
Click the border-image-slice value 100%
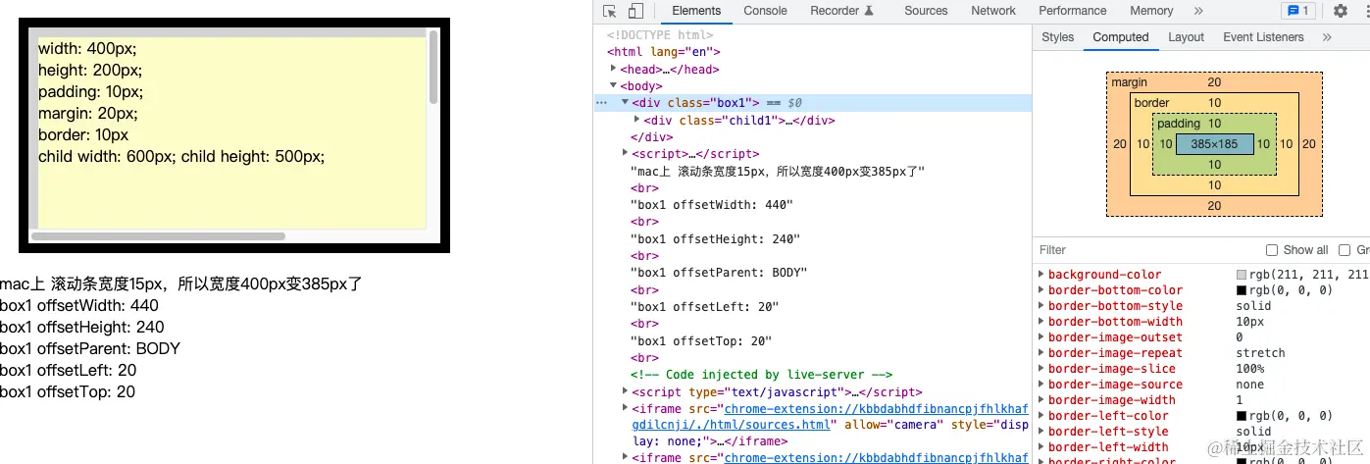pyautogui.click(x=1251, y=369)
